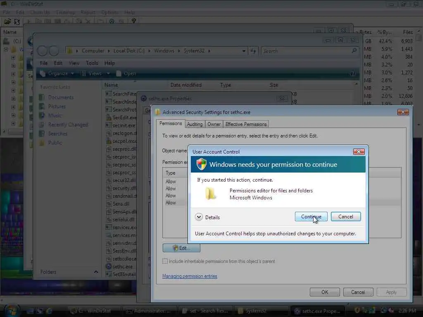
Task: Click WinDirStat open folder toolbar icon
Action: (7, 21)
